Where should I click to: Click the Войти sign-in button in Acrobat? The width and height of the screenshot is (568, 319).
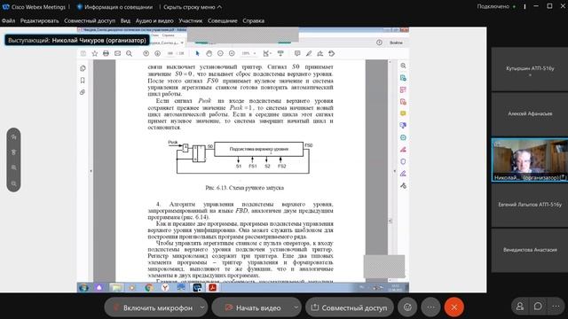[x=396, y=43]
